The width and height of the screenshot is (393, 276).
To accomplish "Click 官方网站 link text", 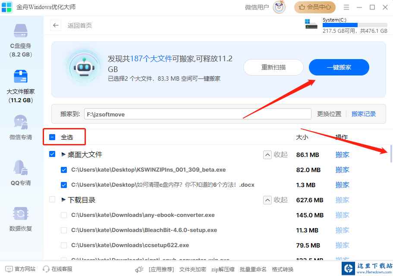I will click(x=25, y=269).
